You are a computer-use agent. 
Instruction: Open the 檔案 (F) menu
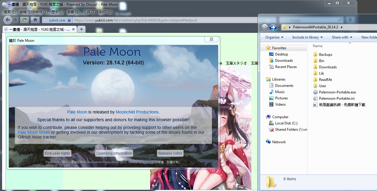[x=10, y=12]
